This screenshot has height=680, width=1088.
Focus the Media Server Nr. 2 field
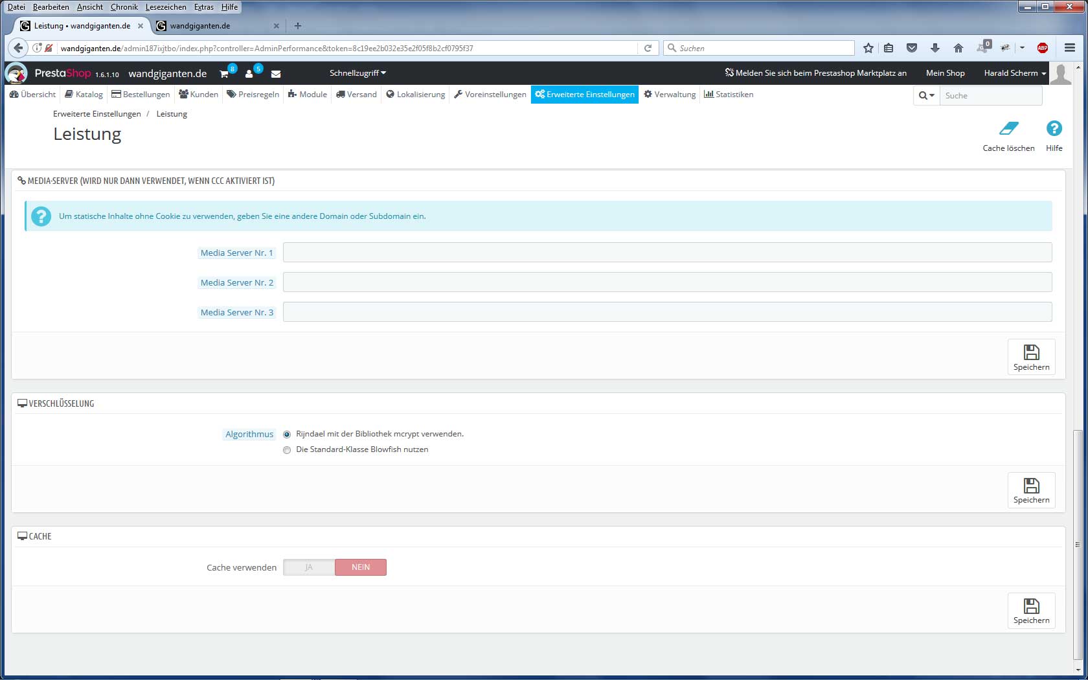coord(667,282)
